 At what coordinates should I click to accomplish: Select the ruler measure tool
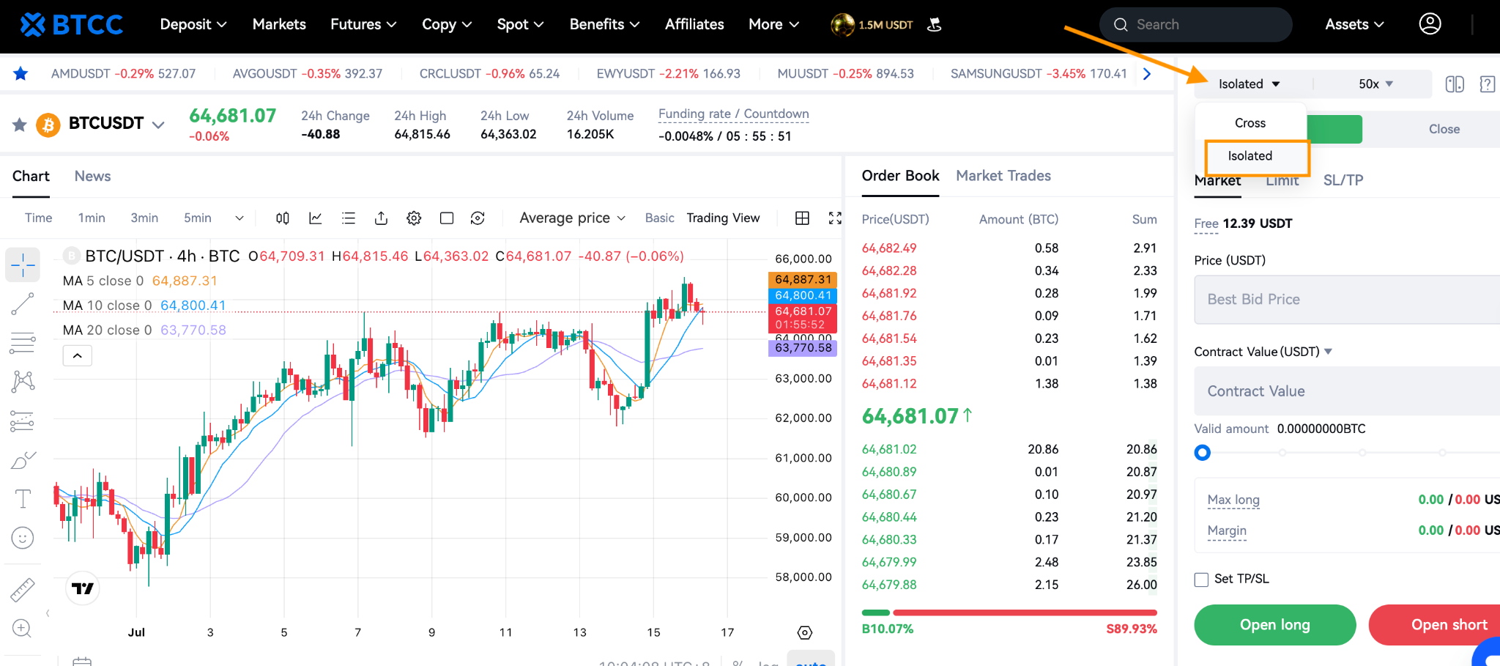[23, 590]
